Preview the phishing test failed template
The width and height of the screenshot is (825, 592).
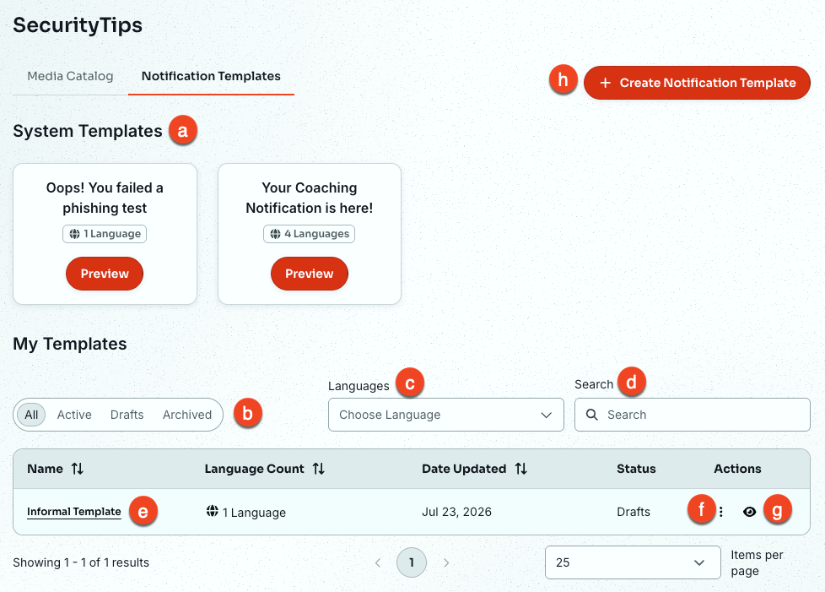point(104,274)
